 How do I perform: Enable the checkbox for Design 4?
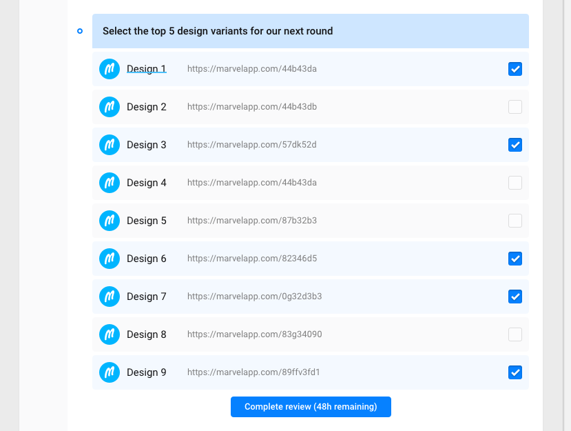pyautogui.click(x=515, y=183)
